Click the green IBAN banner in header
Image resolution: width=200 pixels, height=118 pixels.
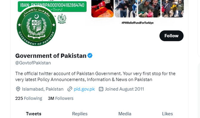tap(52, 6)
